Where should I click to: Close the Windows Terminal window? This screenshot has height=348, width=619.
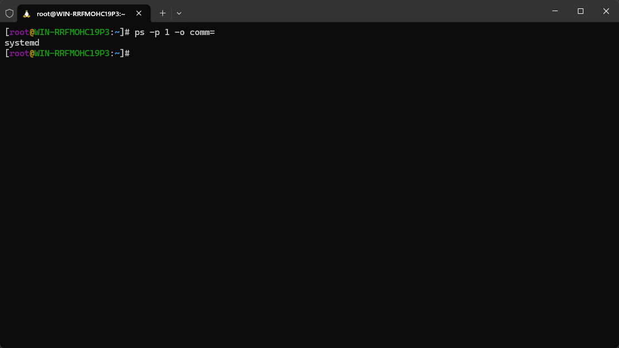click(x=606, y=11)
